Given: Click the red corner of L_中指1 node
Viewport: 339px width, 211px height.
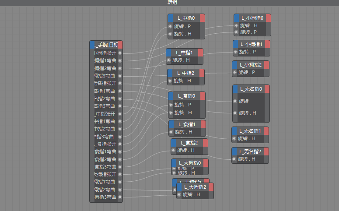Looking at the screenshot, I should pos(200,53).
